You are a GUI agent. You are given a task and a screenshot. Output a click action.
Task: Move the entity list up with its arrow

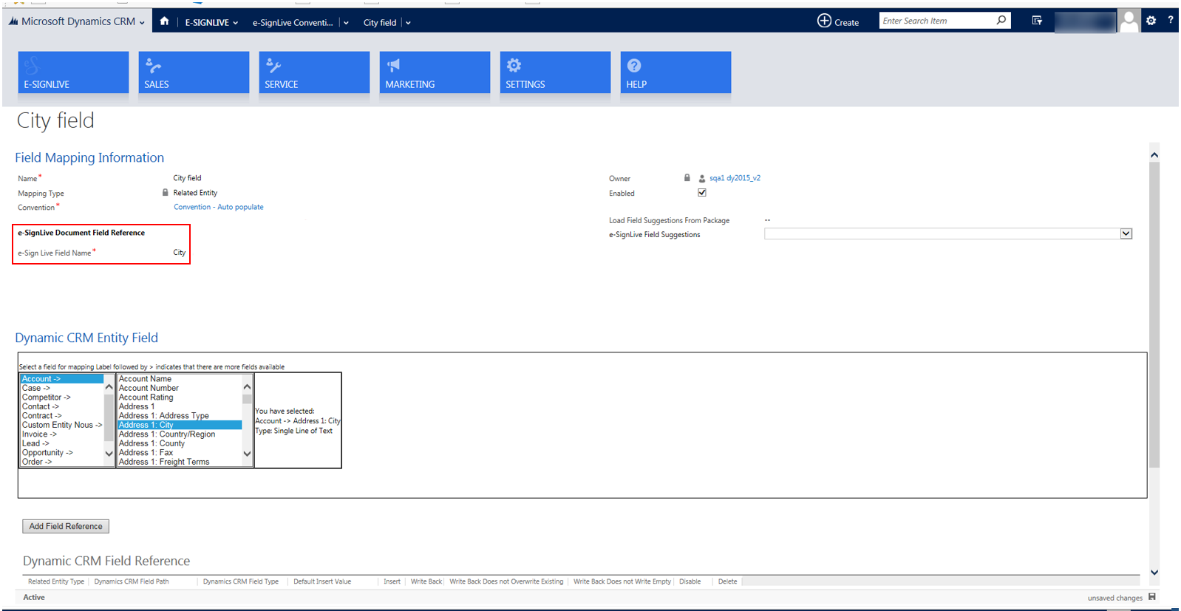pyautogui.click(x=109, y=386)
